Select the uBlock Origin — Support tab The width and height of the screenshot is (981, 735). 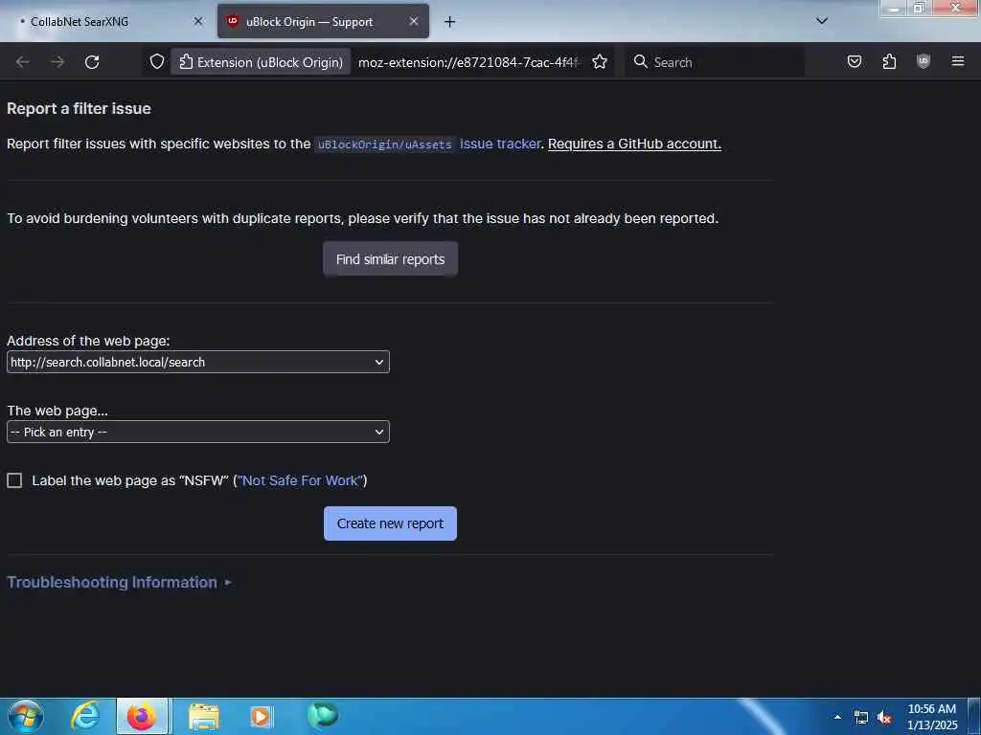click(x=323, y=21)
